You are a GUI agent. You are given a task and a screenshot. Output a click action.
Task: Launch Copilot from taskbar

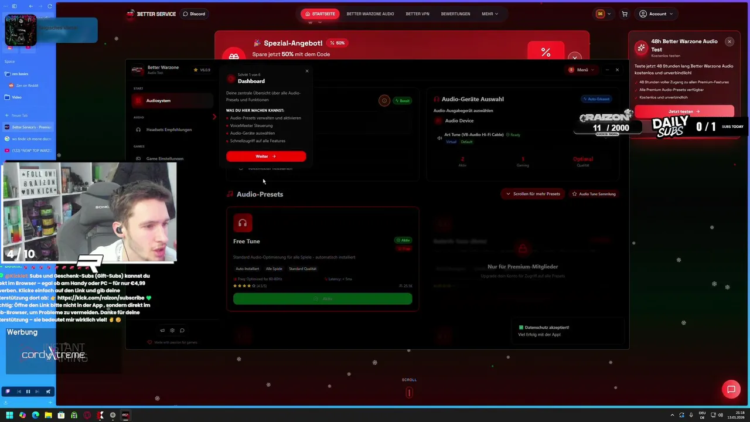22,415
